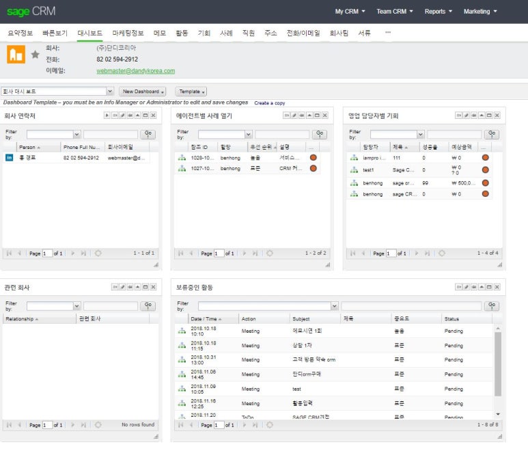The image size is (528, 451).
Task: Sort by the Person column header
Action: coord(38,147)
